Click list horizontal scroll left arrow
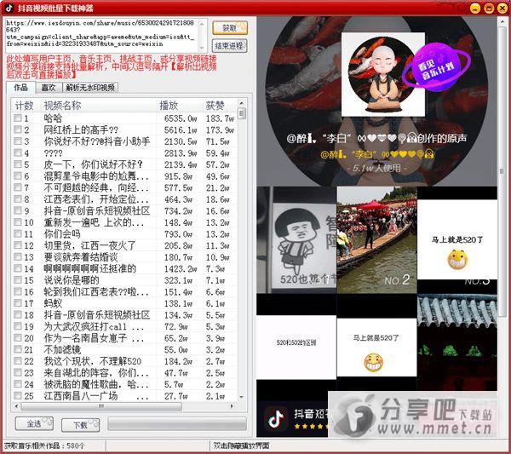511x454 pixels. point(17,406)
